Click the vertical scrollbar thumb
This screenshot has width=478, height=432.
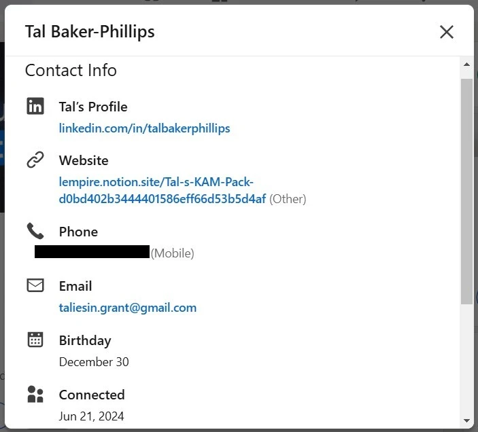[466, 190]
